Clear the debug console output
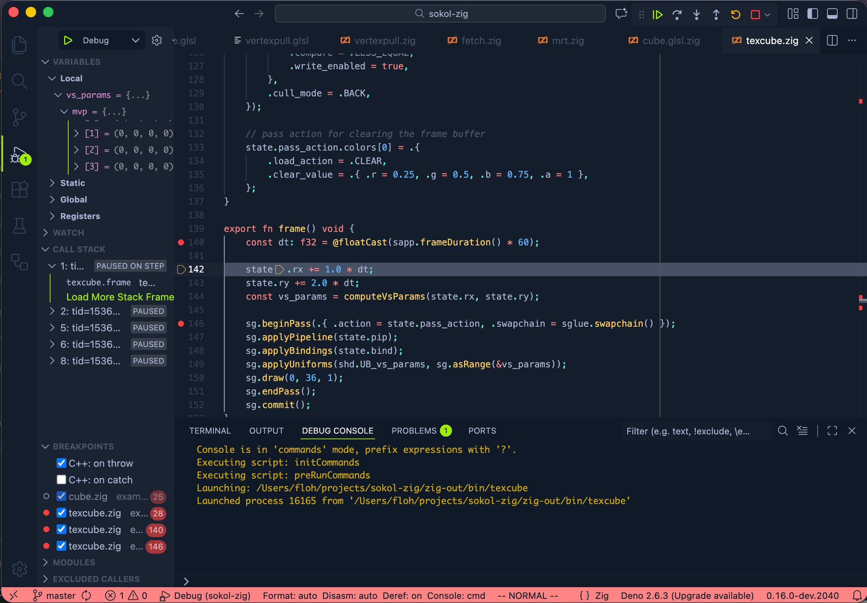This screenshot has width=867, height=603. pyautogui.click(x=802, y=431)
